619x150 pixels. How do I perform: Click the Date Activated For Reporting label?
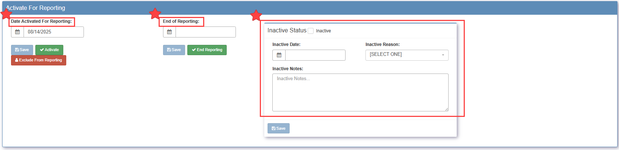41,21
